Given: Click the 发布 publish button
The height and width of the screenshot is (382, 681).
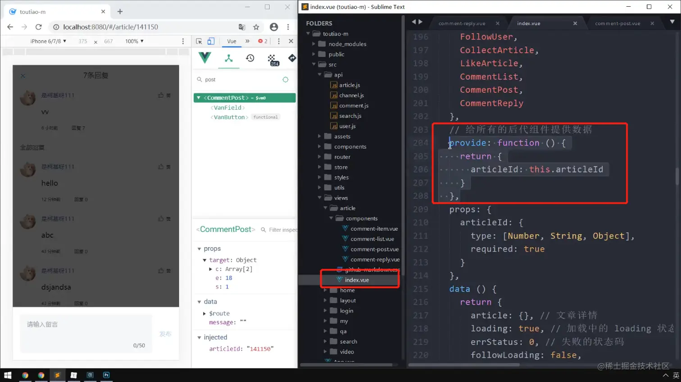Looking at the screenshot, I should (x=165, y=334).
